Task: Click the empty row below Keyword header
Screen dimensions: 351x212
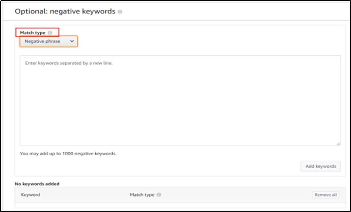Action: (98, 205)
